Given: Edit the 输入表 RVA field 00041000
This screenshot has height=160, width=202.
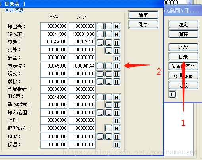Looking at the screenshot, I should pos(54,34).
